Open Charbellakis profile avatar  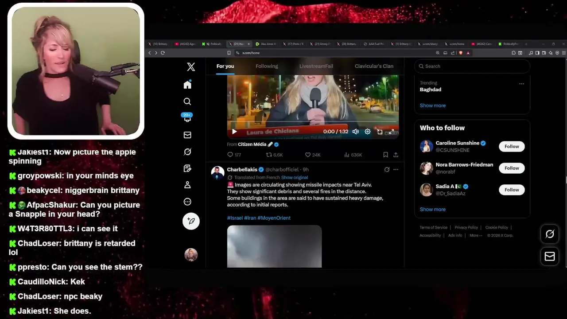217,173
